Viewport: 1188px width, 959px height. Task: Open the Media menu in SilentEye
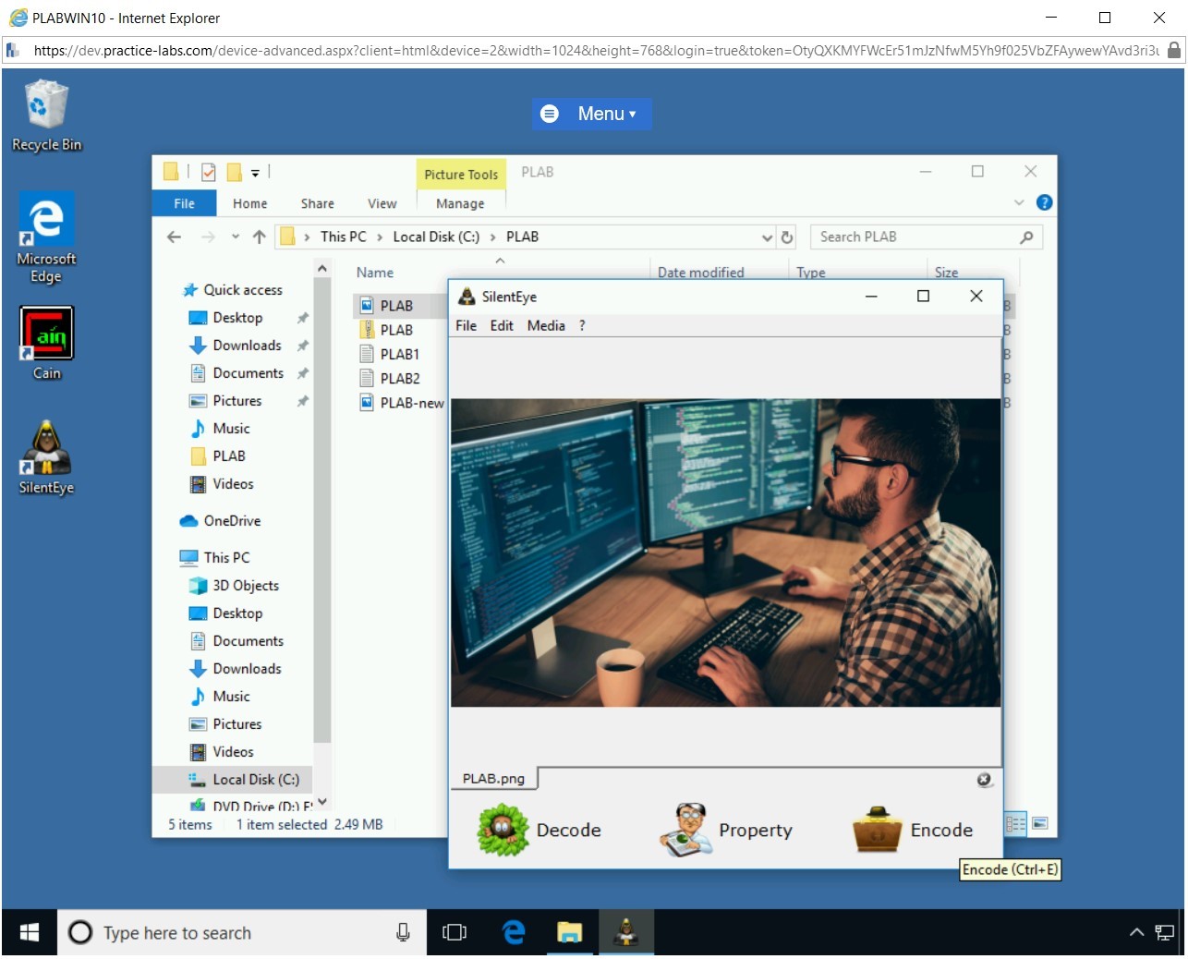point(545,325)
